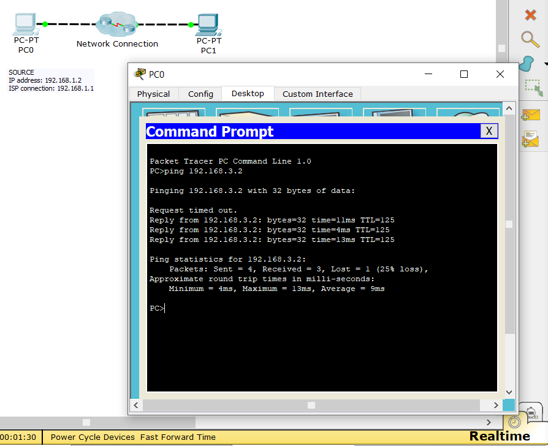Click the SOURCE IP address note

(x=51, y=80)
